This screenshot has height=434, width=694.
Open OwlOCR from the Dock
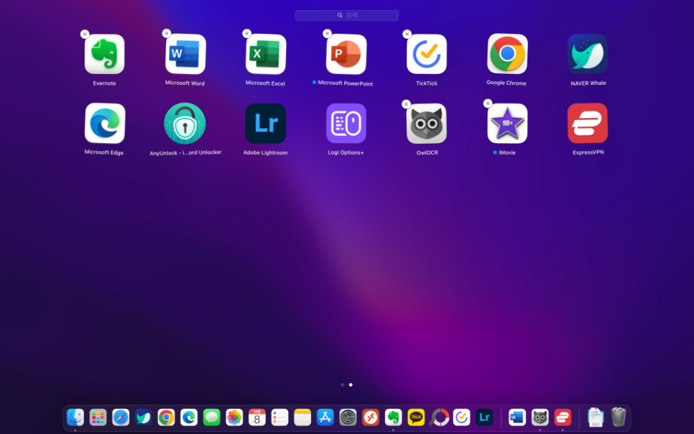(540, 417)
